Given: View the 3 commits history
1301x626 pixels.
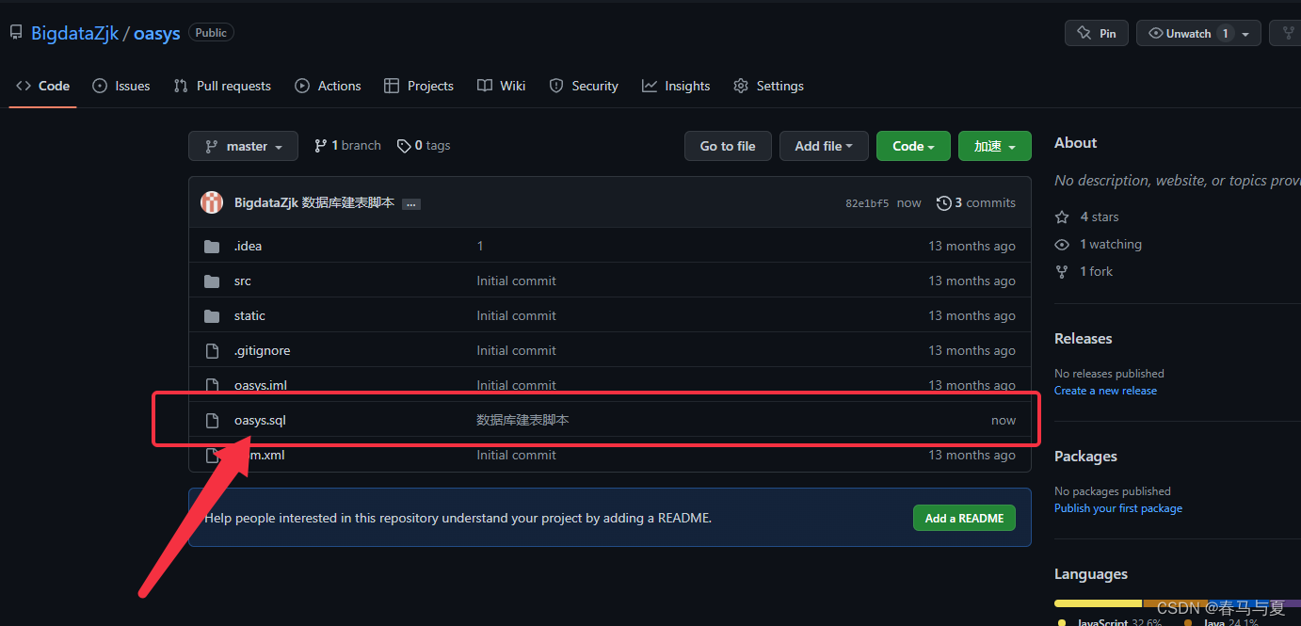Looking at the screenshot, I should pyautogui.click(x=976, y=203).
